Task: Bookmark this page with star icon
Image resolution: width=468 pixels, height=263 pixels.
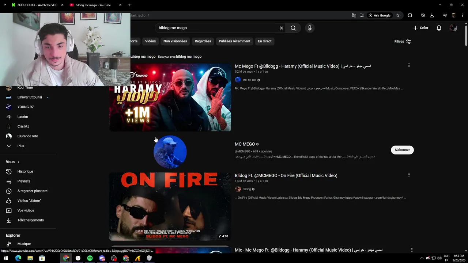Action: [x=398, y=15]
